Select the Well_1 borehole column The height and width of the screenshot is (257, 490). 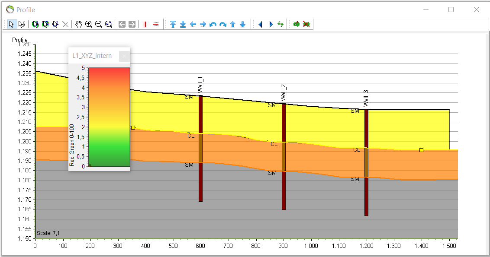pyautogui.click(x=200, y=149)
